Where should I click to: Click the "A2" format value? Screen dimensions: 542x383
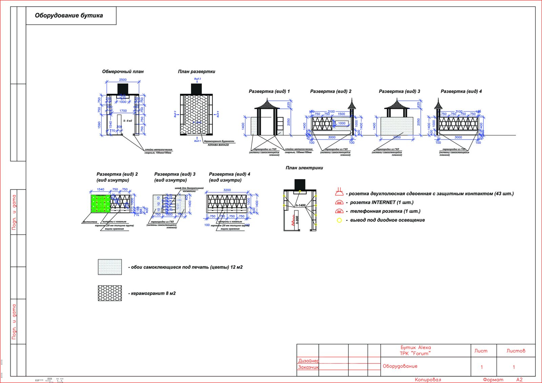519,380
